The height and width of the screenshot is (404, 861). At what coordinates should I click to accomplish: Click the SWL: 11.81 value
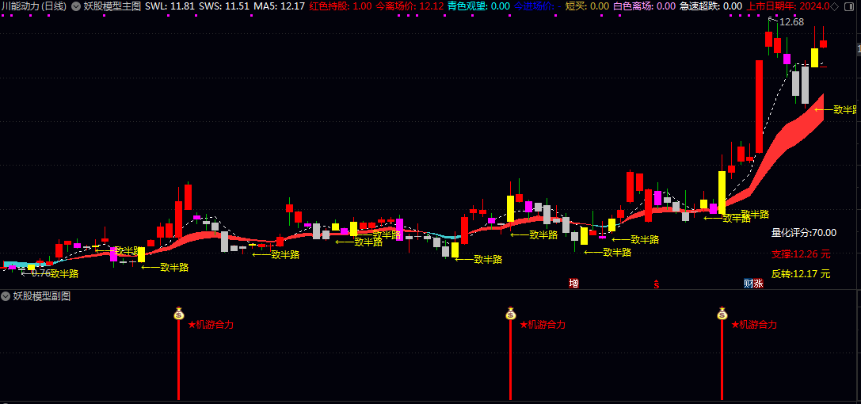171,6
